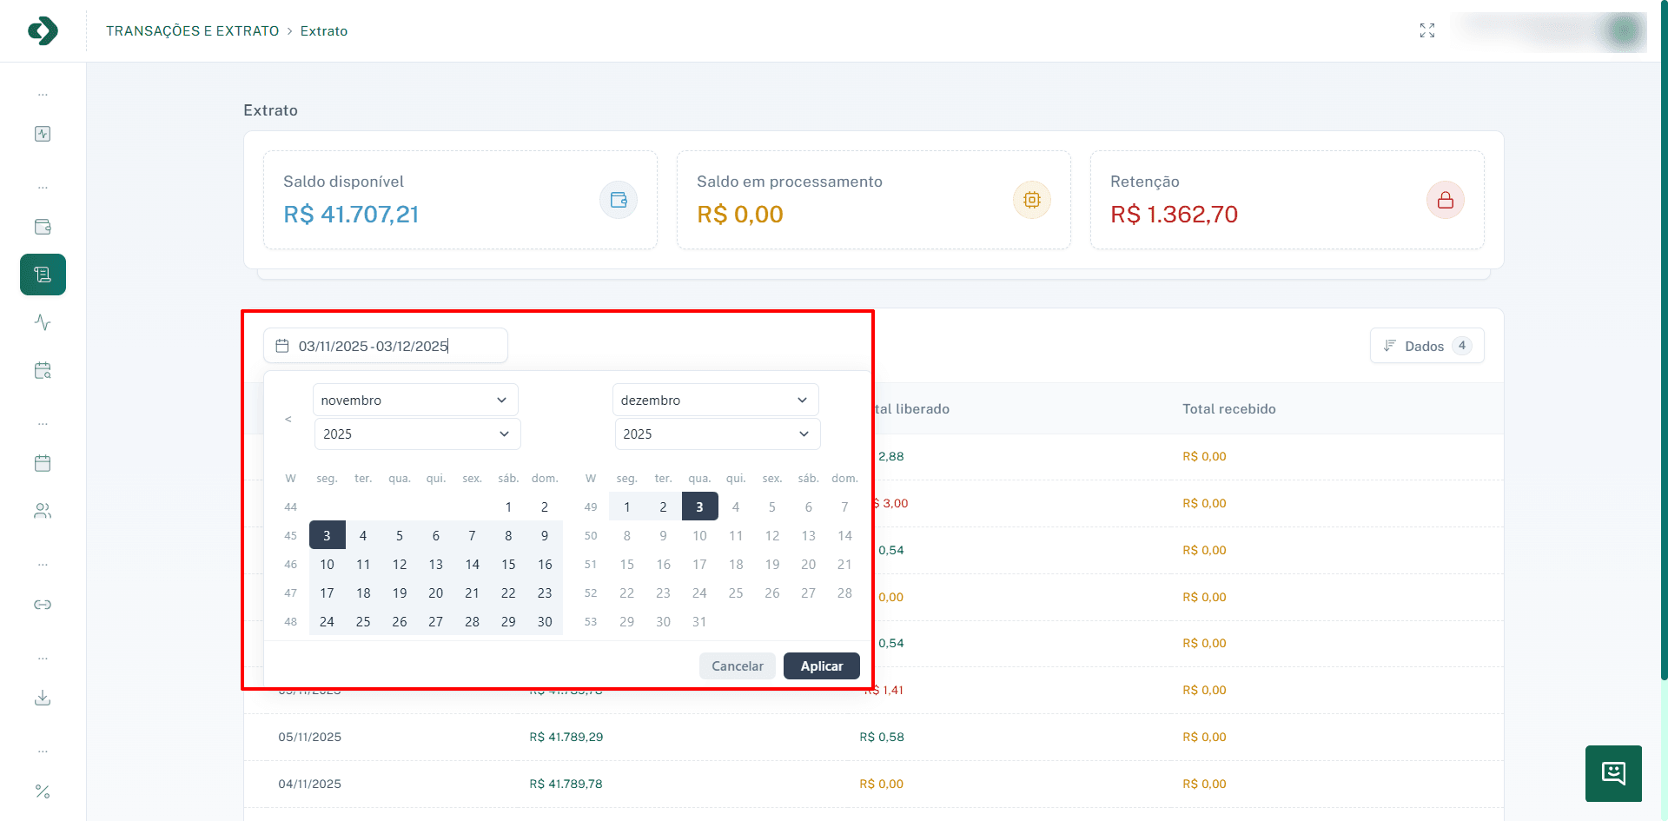Click the date range input field
This screenshot has width=1668, height=821.
pyautogui.click(x=386, y=346)
